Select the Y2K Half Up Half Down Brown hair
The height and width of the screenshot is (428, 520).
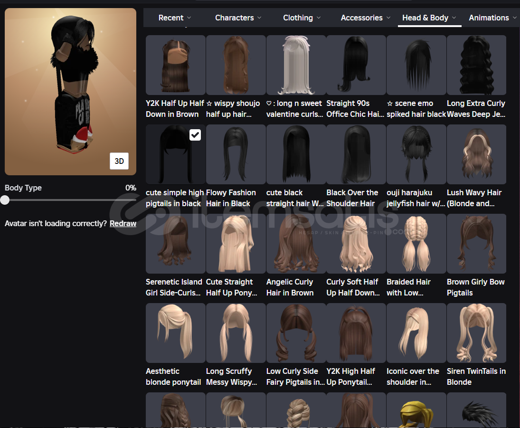click(175, 66)
